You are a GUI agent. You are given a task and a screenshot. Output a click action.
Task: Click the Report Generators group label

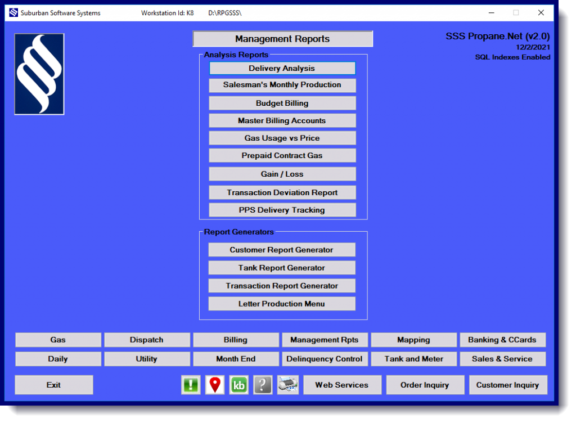click(238, 232)
